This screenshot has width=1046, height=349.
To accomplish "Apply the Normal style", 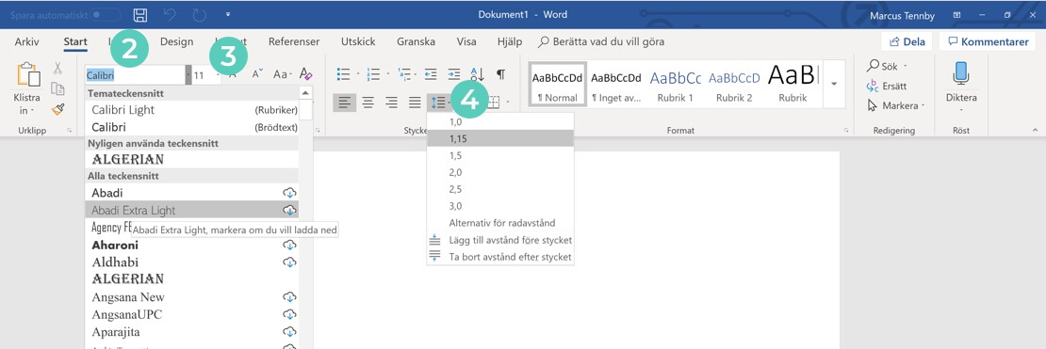I will tap(557, 84).
